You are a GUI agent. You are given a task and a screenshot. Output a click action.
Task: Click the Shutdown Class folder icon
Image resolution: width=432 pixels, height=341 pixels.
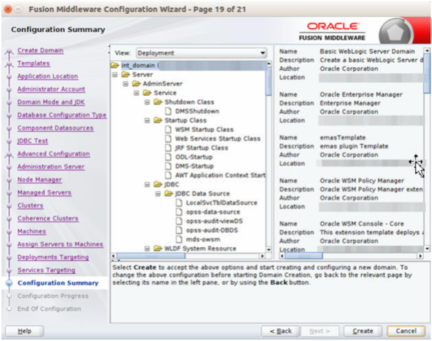(x=158, y=102)
